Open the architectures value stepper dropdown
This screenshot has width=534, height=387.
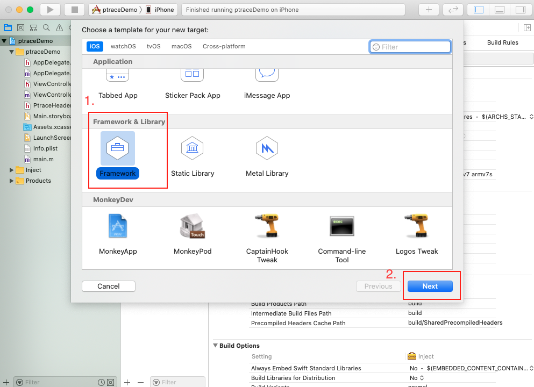531,117
